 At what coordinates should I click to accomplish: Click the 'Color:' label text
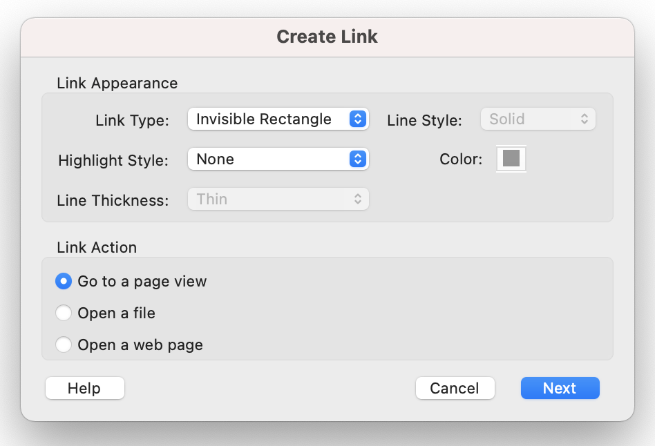tap(460, 159)
